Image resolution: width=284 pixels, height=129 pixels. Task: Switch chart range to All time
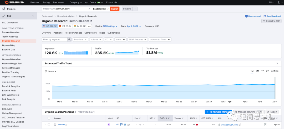tap(275, 71)
